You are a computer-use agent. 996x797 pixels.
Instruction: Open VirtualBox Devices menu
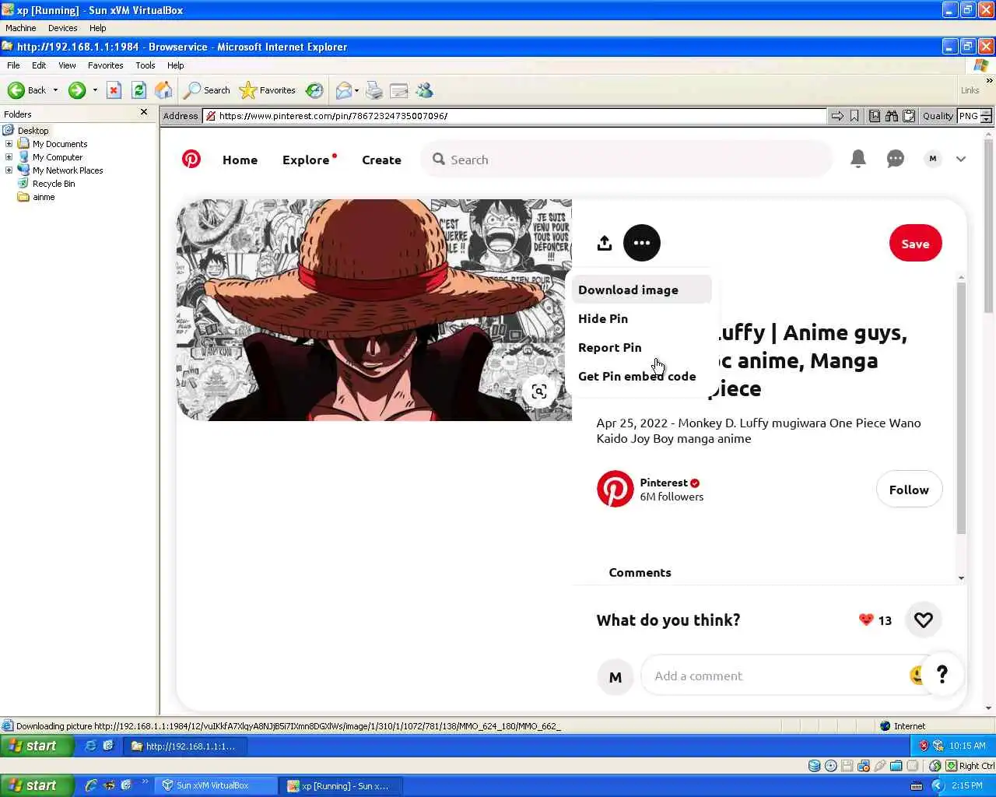coord(62,28)
